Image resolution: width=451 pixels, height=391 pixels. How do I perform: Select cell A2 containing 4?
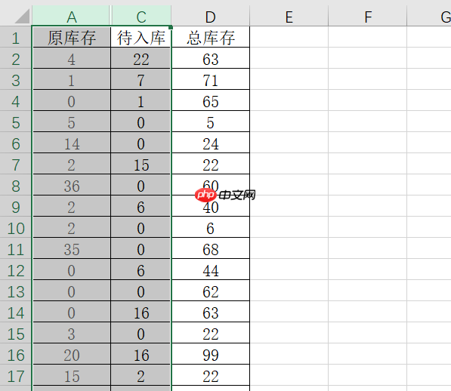(72, 58)
